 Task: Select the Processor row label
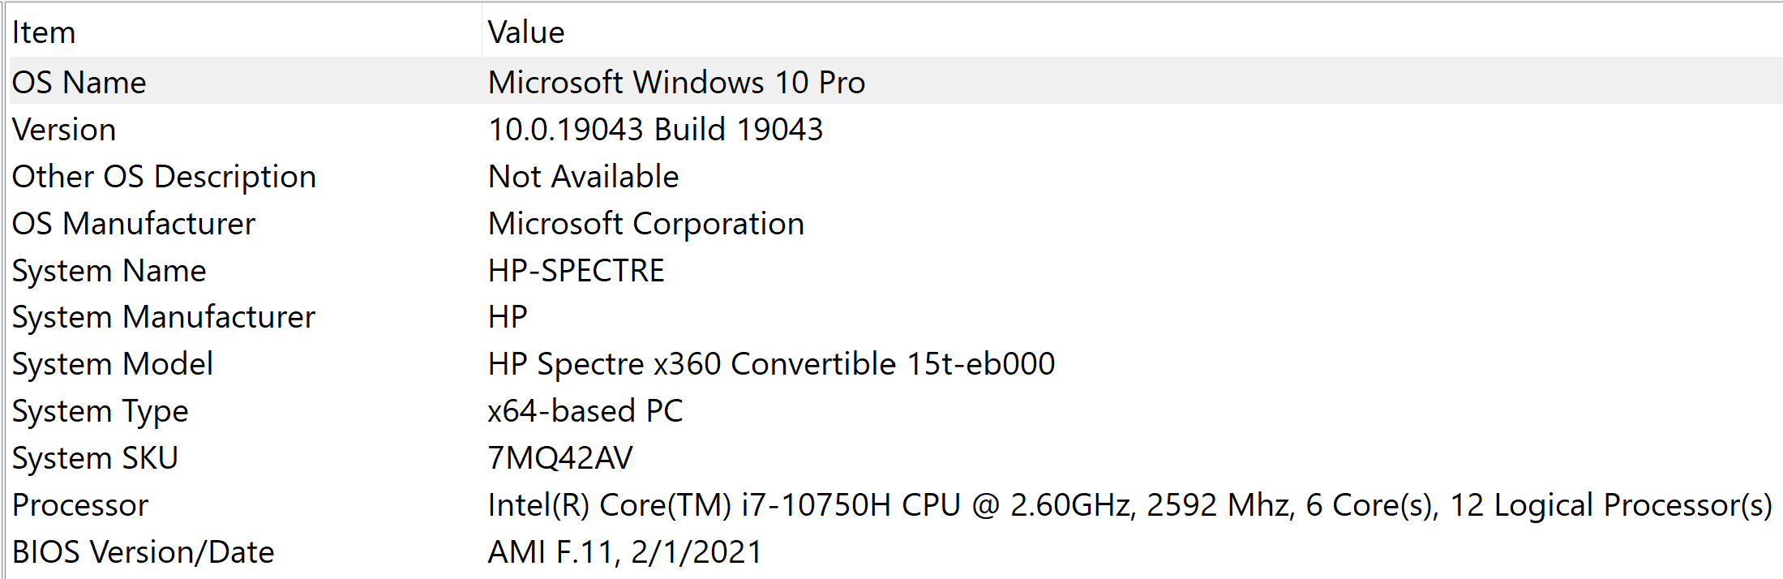pos(81,505)
